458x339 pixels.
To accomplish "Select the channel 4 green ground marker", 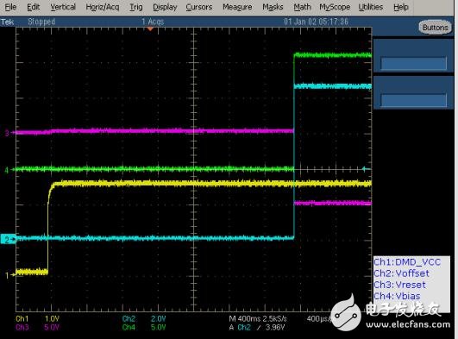I will (x=8, y=170).
